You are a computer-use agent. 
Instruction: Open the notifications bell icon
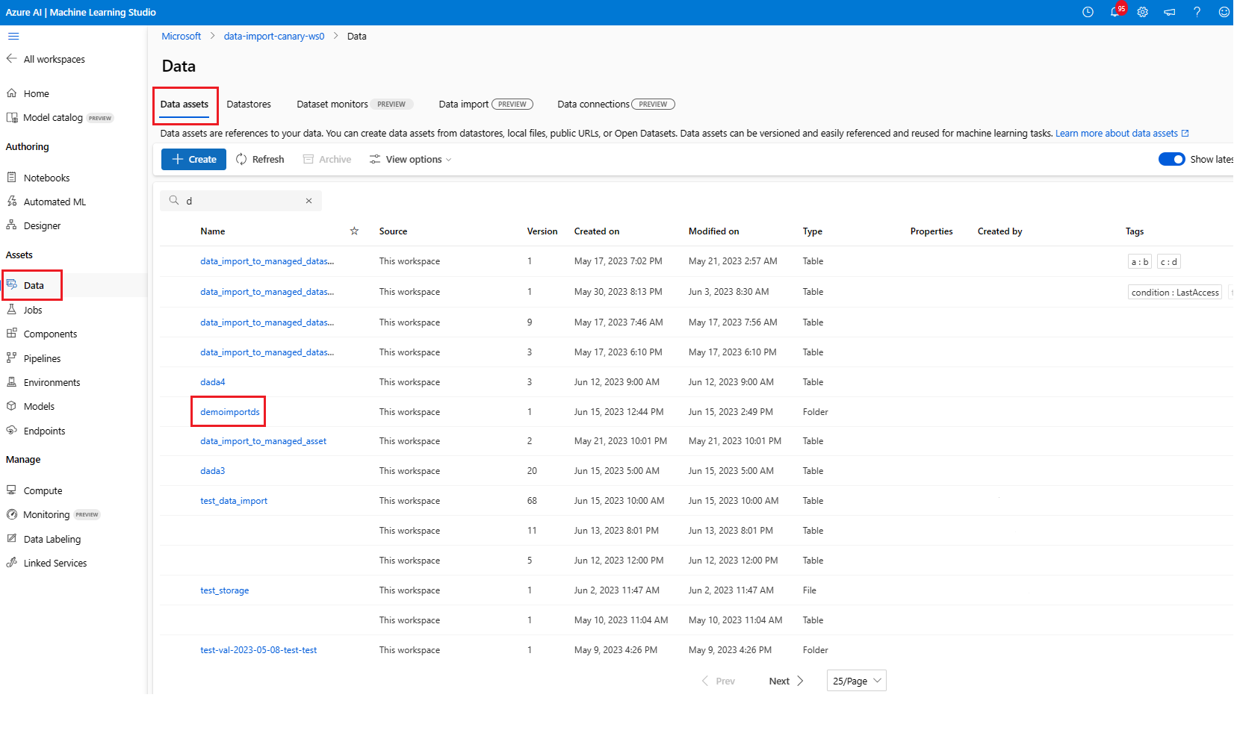tap(1114, 13)
